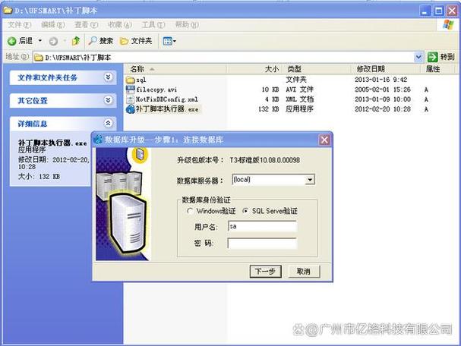Click the 取消 button in dialog
Image resolution: width=461 pixels, height=346 pixels.
(304, 272)
